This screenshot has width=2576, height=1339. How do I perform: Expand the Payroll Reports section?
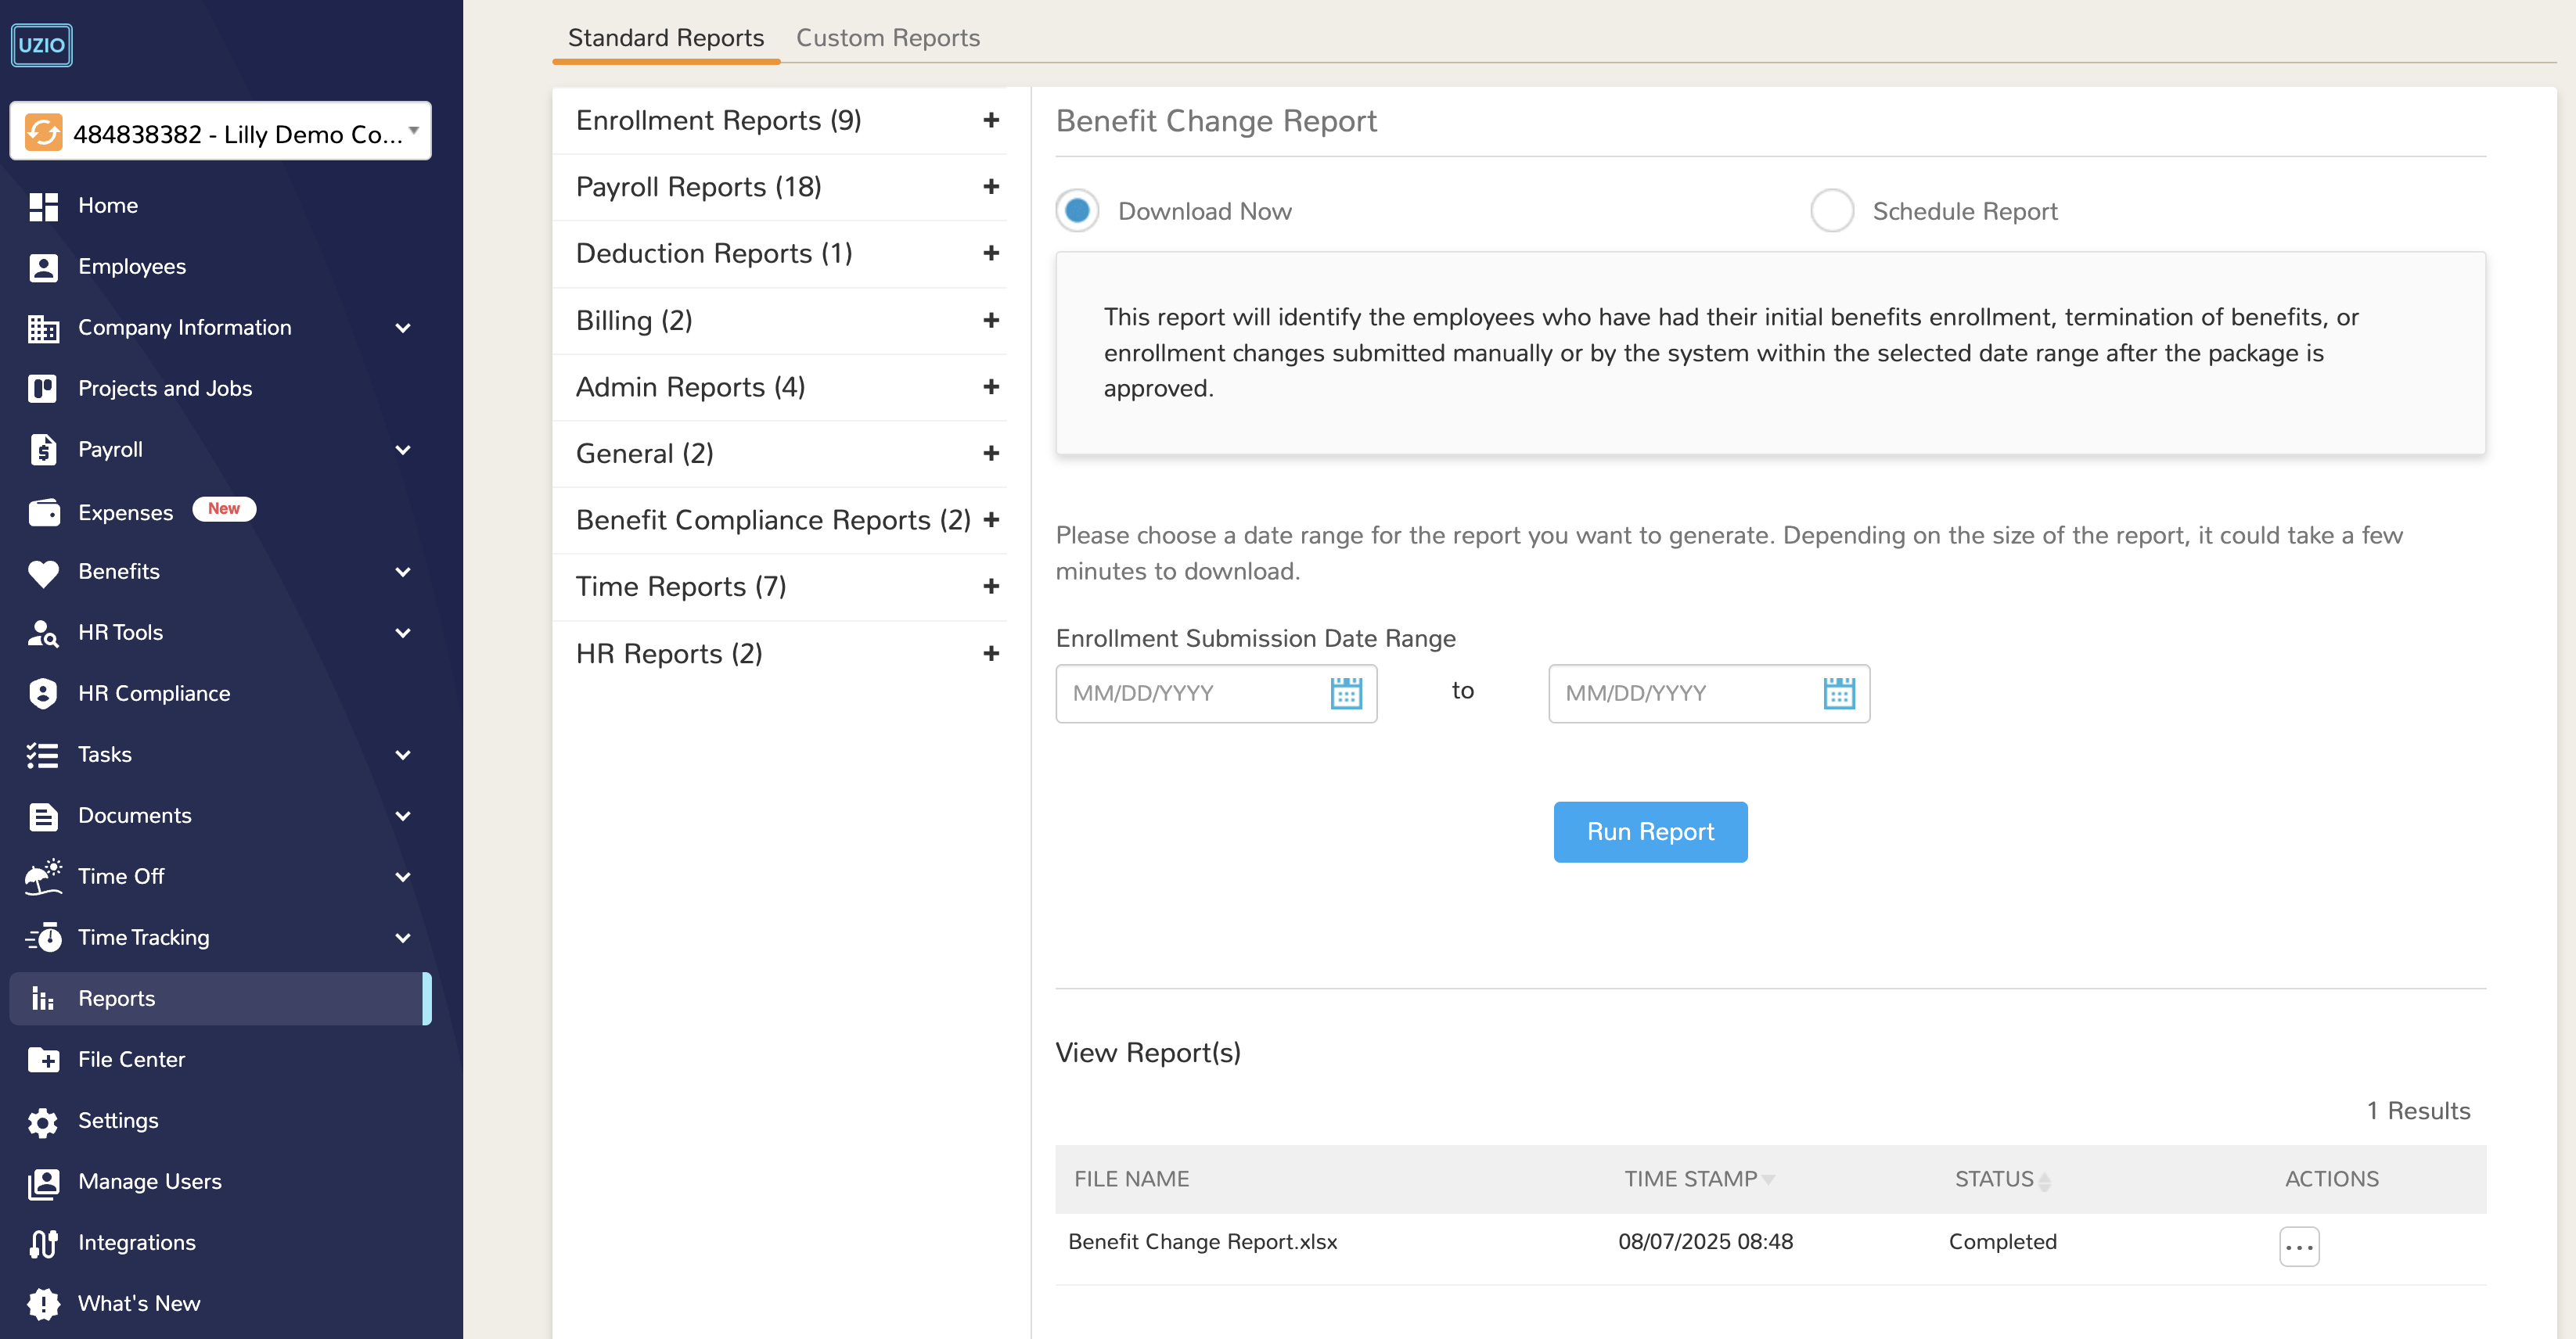click(x=990, y=187)
